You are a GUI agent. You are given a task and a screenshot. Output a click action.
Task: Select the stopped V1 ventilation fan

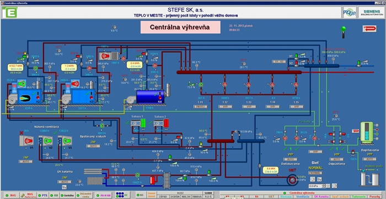(26, 141)
